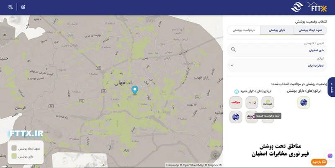The image size is (335, 168).
Task: Click the green دارای پوشش legend swatch
Action: [14, 156]
